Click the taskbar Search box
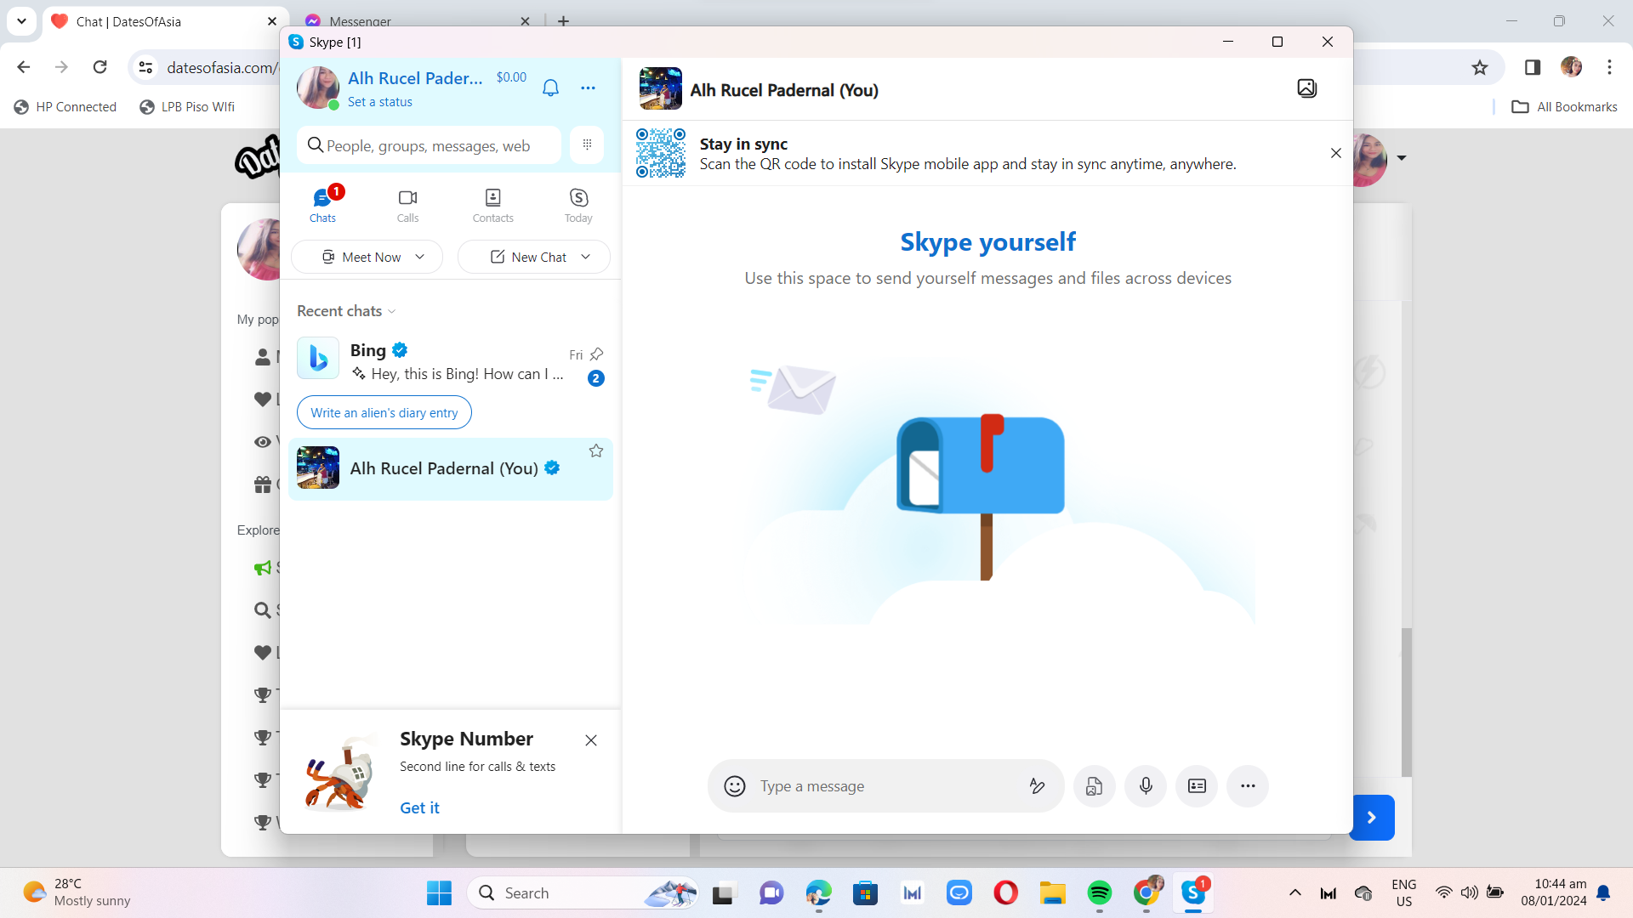This screenshot has height=918, width=1633. pyautogui.click(x=583, y=893)
